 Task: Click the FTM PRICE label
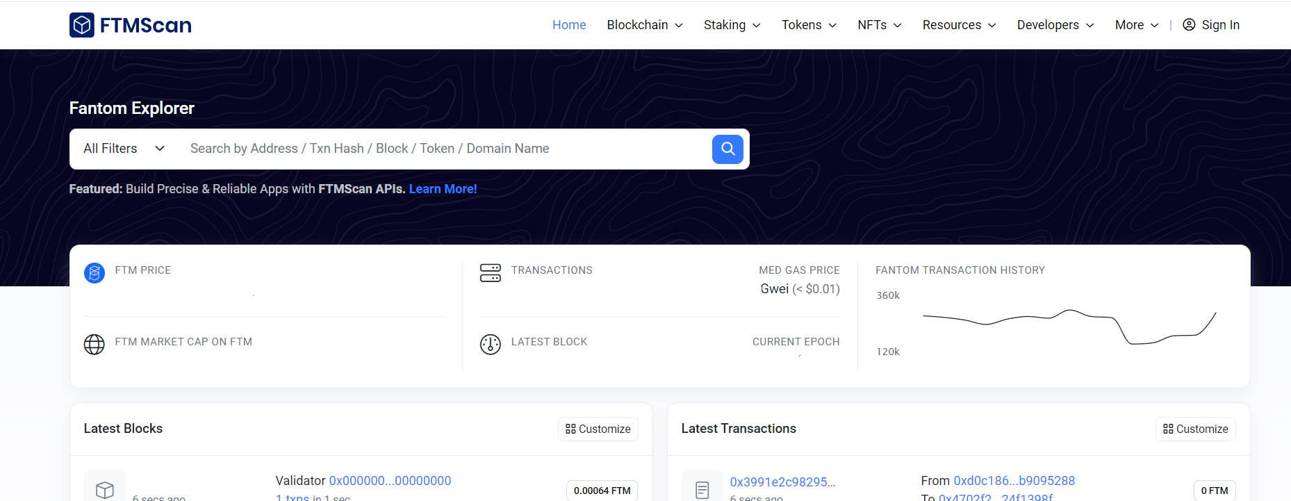[143, 270]
